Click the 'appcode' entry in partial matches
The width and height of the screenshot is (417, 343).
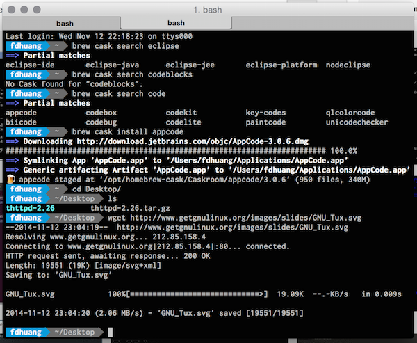pyautogui.click(x=21, y=113)
